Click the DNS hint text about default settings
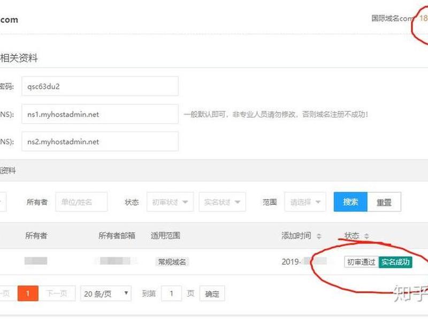 point(276,114)
